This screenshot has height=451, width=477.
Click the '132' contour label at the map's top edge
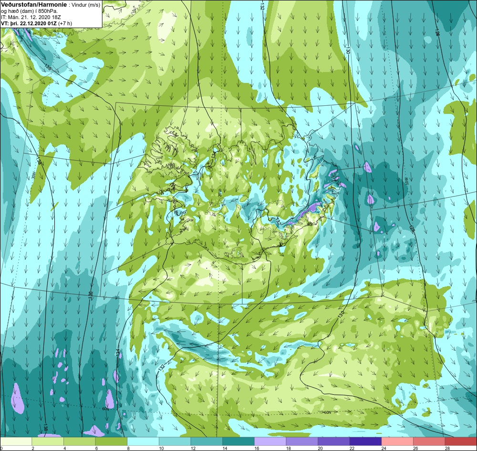(x=262, y=7)
